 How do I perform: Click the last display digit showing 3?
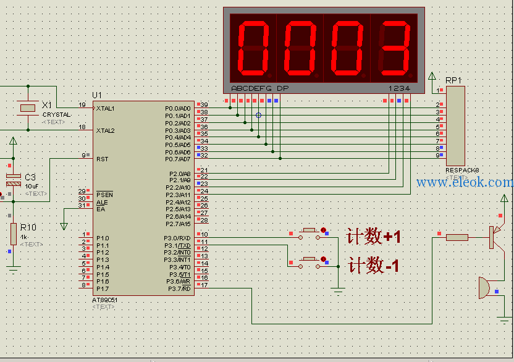point(394,48)
